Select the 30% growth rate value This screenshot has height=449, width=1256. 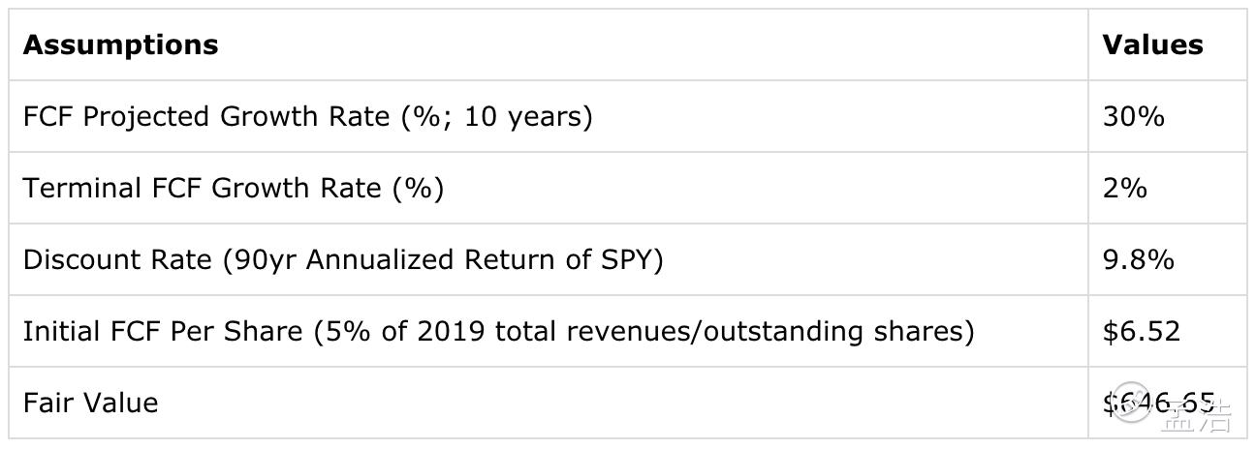tap(1133, 116)
